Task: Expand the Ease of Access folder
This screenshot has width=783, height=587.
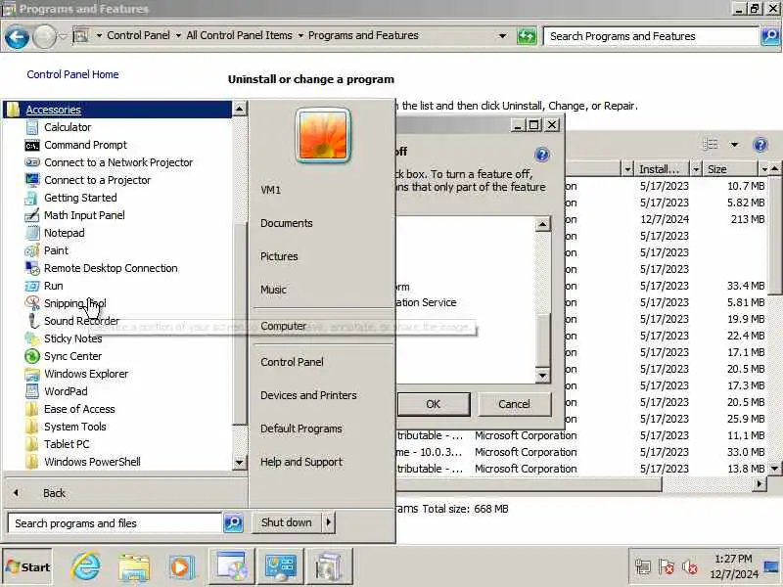Action: (69, 409)
